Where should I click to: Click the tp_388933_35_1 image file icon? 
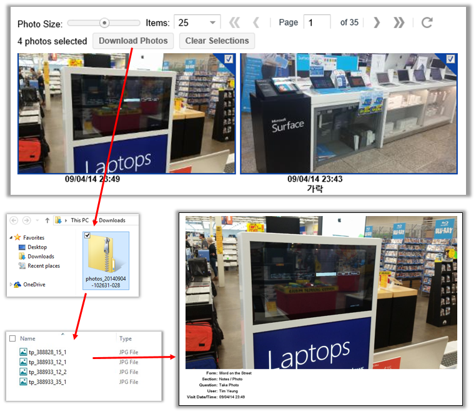(23, 382)
